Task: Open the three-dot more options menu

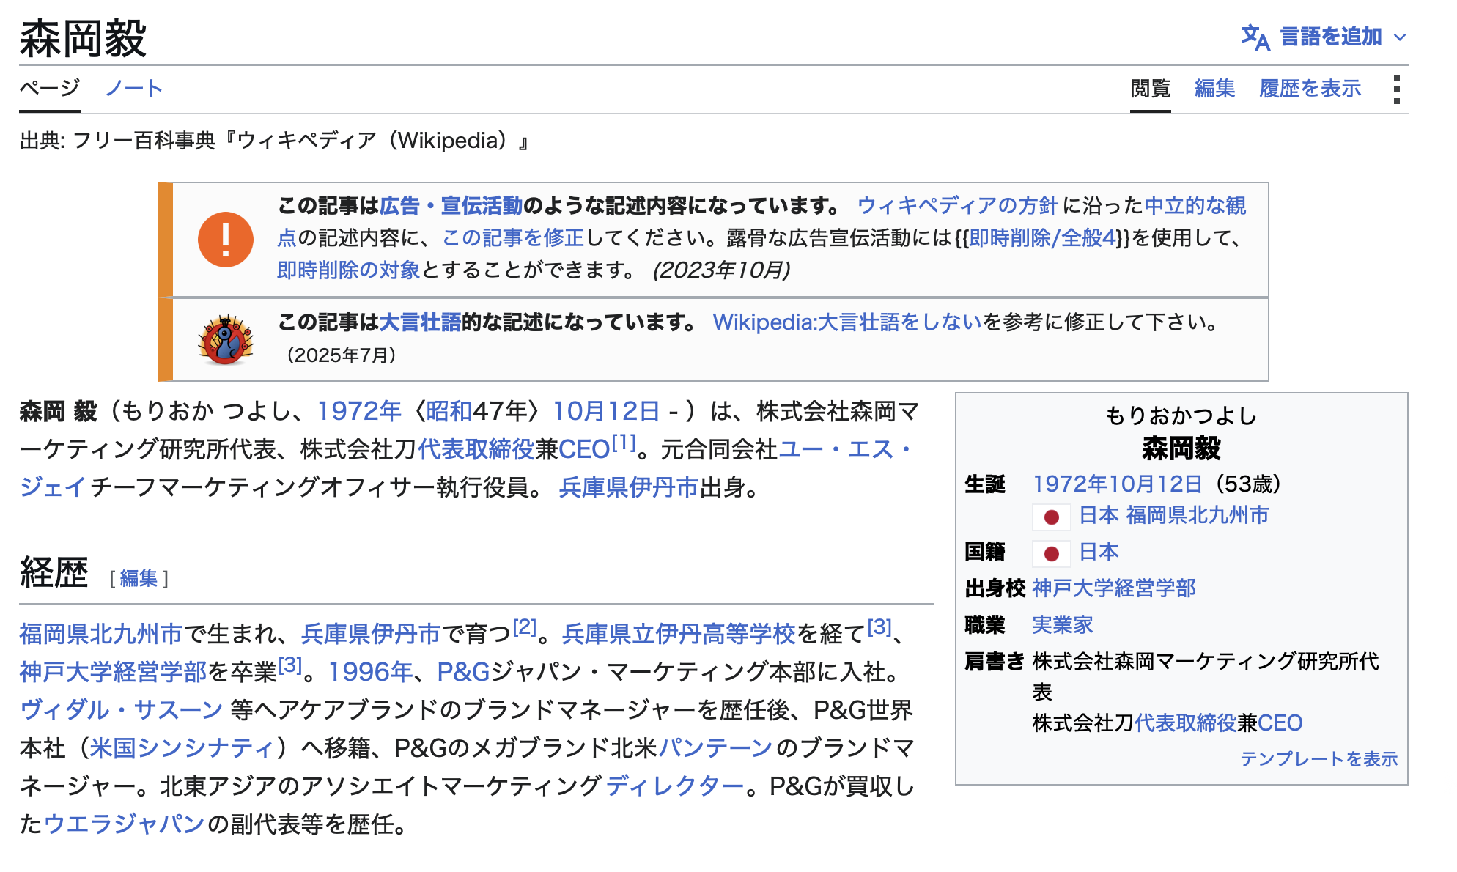Action: tap(1397, 89)
